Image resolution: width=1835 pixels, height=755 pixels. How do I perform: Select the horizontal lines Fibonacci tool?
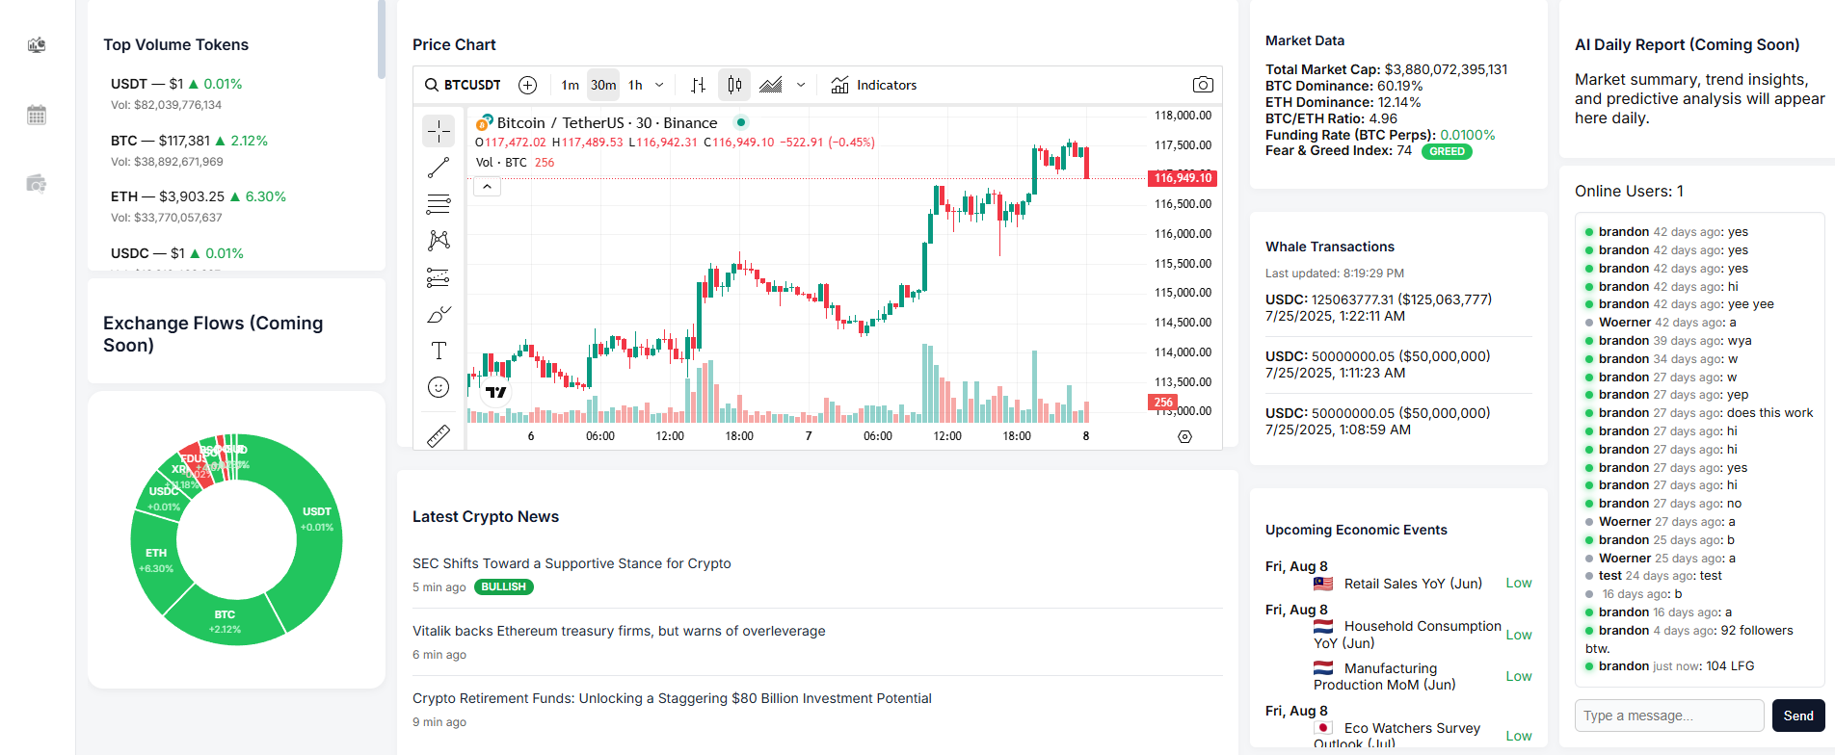439,204
